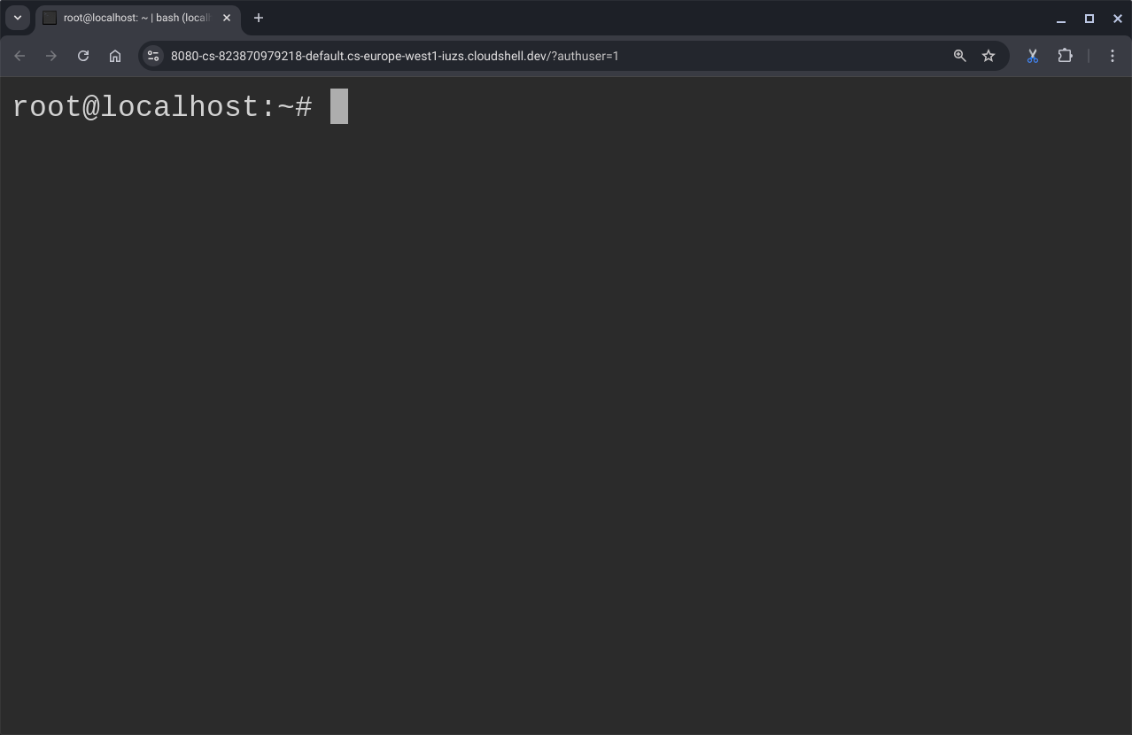Reload the Cloud Shell terminal page

(82, 55)
